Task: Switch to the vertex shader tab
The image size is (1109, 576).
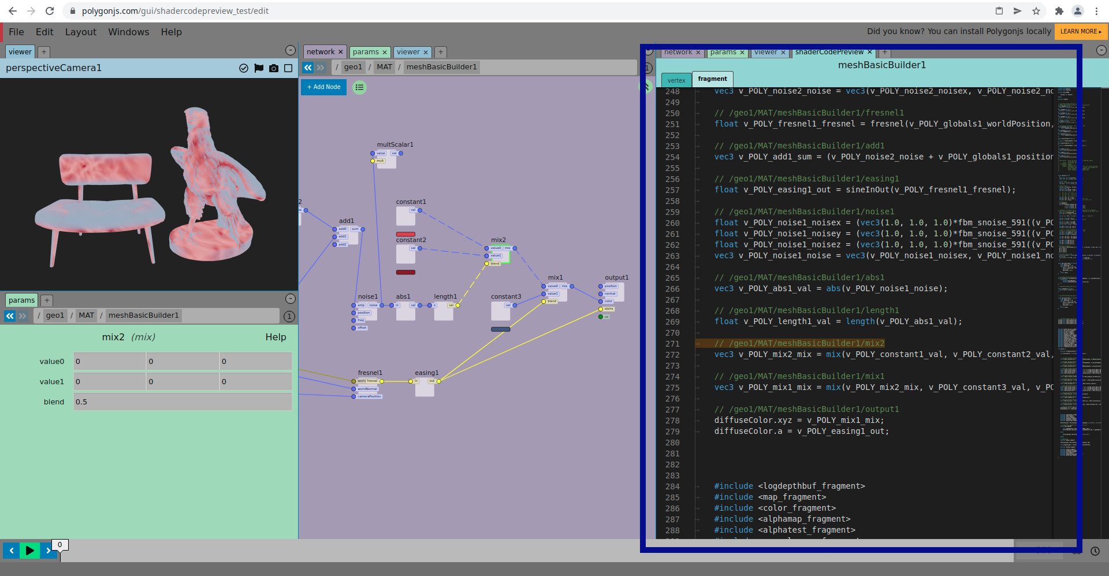Action: pyautogui.click(x=676, y=80)
